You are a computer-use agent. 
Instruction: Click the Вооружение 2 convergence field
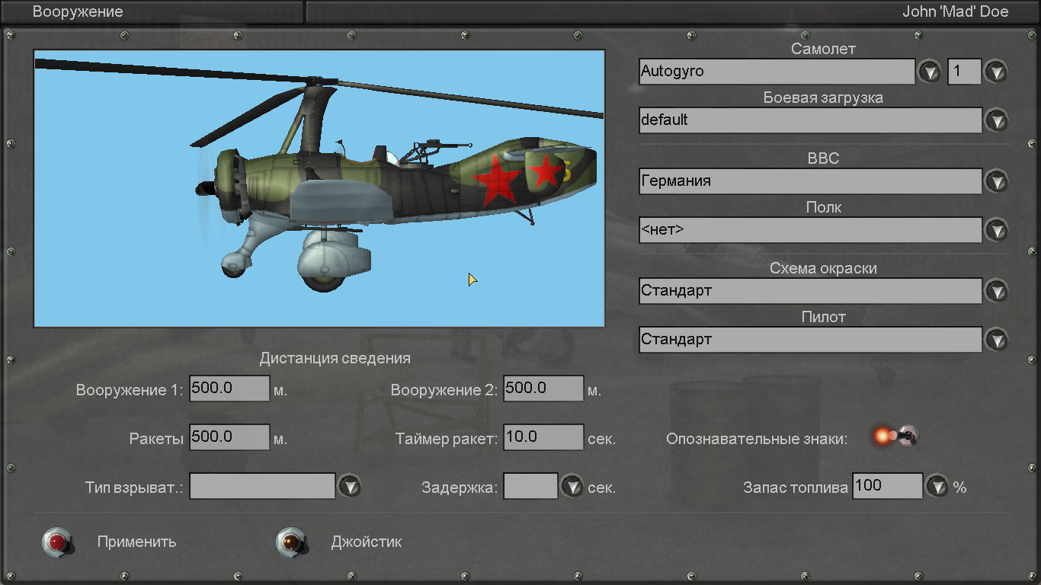click(x=543, y=388)
